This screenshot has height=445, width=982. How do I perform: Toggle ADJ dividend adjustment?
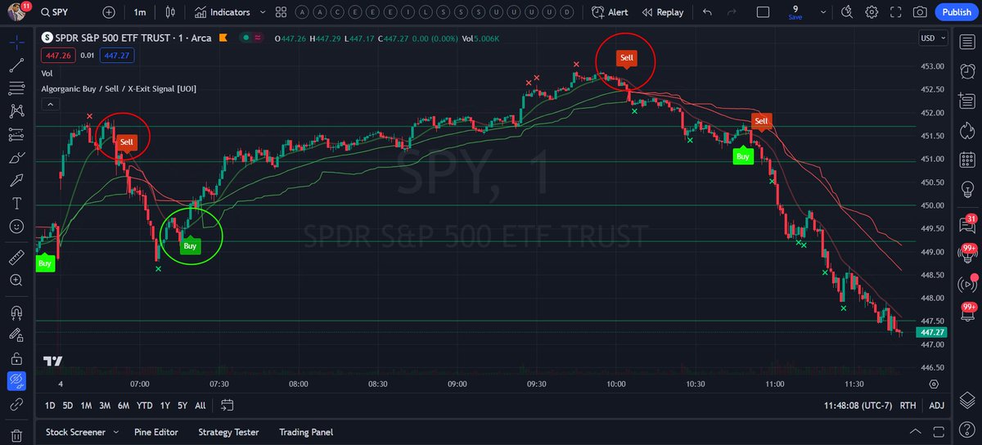[936, 406]
